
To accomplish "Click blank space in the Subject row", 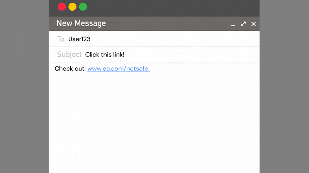I will point(193,55).
